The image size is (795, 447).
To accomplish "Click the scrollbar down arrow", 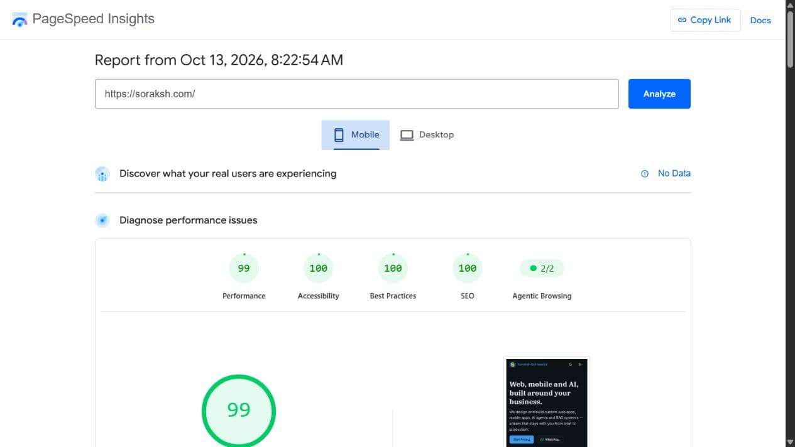I will (x=790, y=442).
